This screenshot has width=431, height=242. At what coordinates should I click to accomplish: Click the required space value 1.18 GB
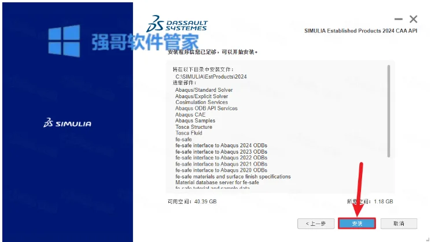tap(384, 202)
